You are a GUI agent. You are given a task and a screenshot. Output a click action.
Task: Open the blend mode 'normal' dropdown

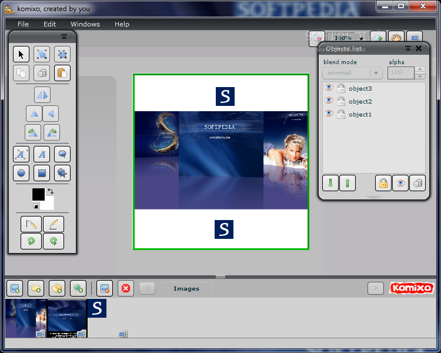pyautogui.click(x=352, y=73)
